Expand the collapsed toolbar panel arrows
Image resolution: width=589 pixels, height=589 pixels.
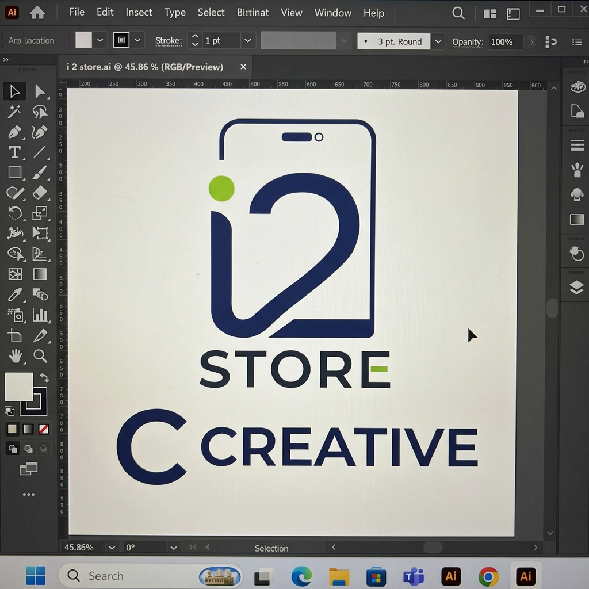[x=6, y=59]
